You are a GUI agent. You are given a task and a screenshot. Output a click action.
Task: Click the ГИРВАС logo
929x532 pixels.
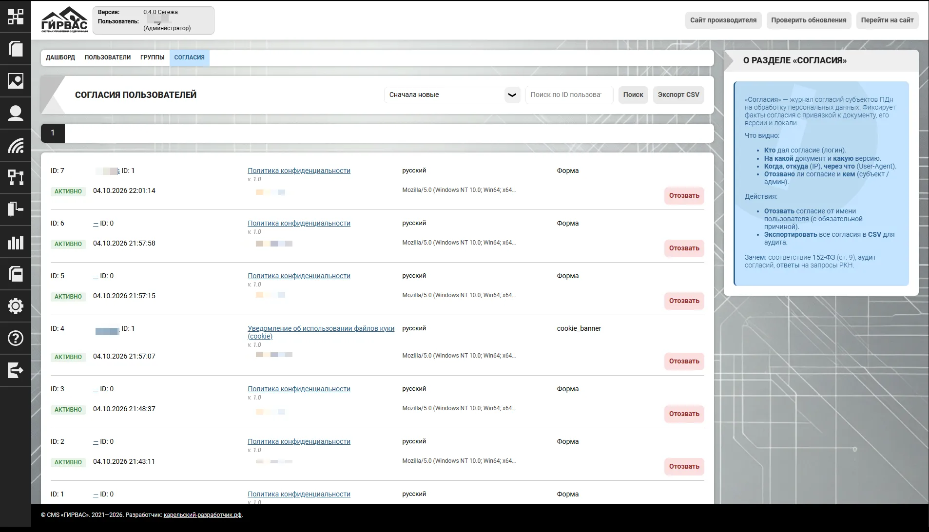(x=64, y=20)
